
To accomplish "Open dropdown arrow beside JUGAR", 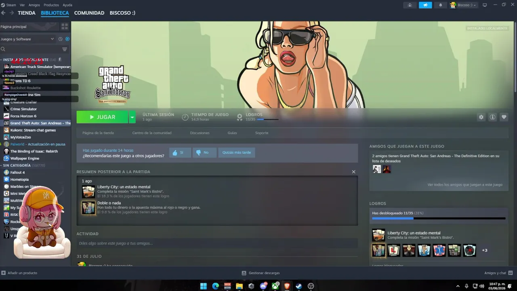I will point(132,117).
